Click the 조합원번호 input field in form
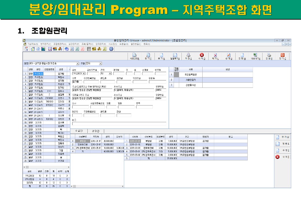This screenshot has height=208, width=301. [93, 73]
